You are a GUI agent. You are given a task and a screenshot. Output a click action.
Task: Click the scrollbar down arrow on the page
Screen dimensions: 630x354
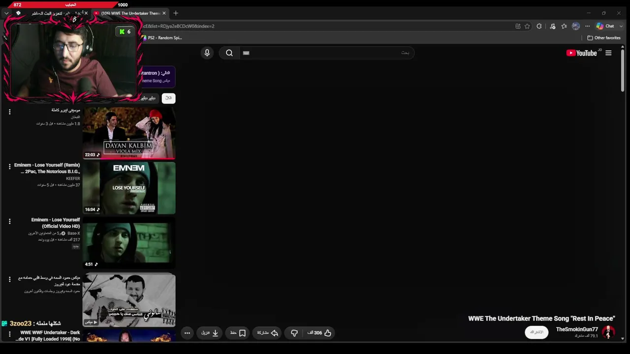pos(623,338)
